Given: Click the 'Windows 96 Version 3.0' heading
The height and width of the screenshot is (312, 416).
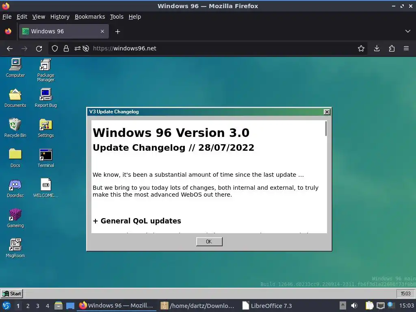Looking at the screenshot, I should click(171, 133).
